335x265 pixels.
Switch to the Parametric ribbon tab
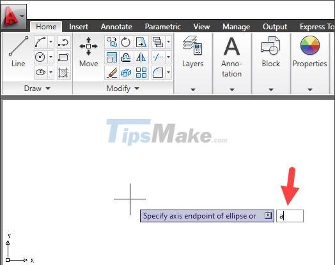pyautogui.click(x=163, y=27)
